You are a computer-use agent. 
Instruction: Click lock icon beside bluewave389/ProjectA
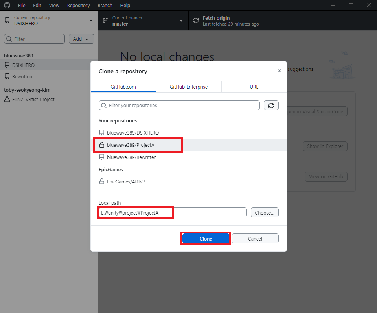pos(102,145)
